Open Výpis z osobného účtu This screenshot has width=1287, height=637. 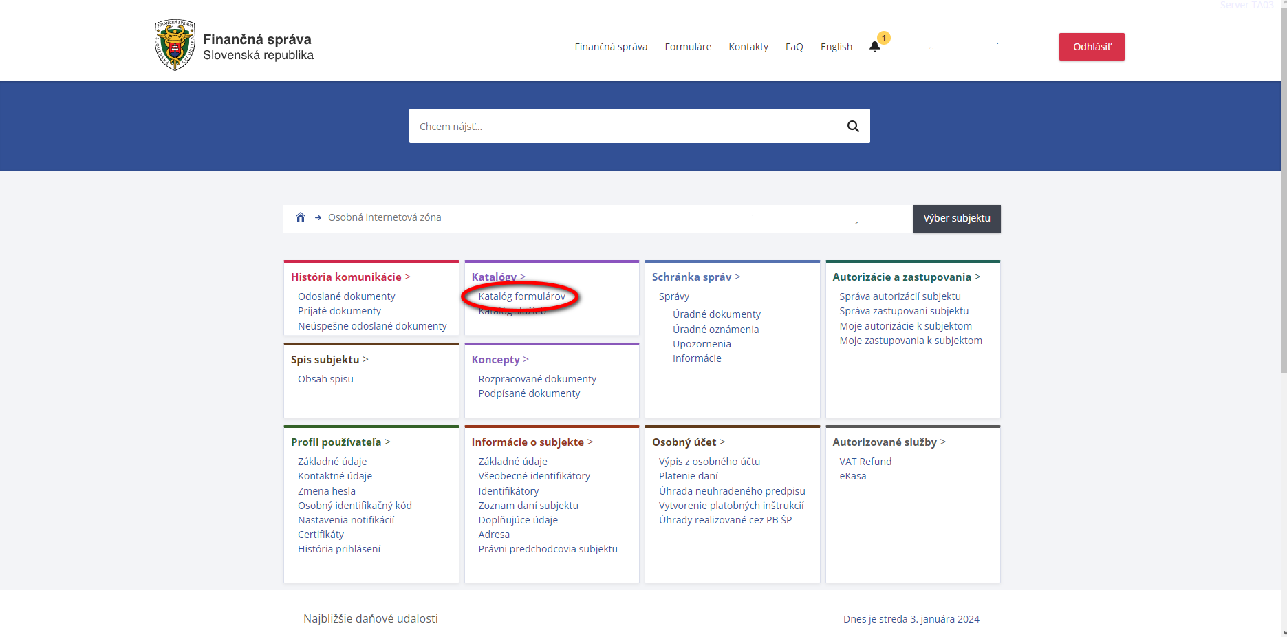709,462
